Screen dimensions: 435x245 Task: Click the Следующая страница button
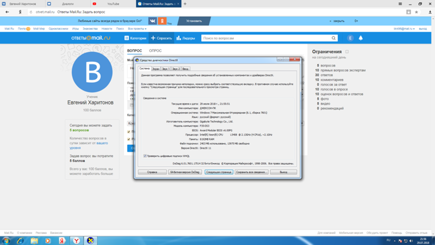219,172
